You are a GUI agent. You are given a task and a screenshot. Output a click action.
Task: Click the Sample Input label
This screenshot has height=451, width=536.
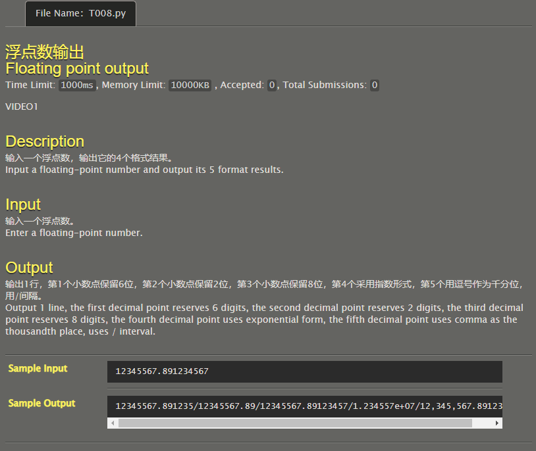37,368
